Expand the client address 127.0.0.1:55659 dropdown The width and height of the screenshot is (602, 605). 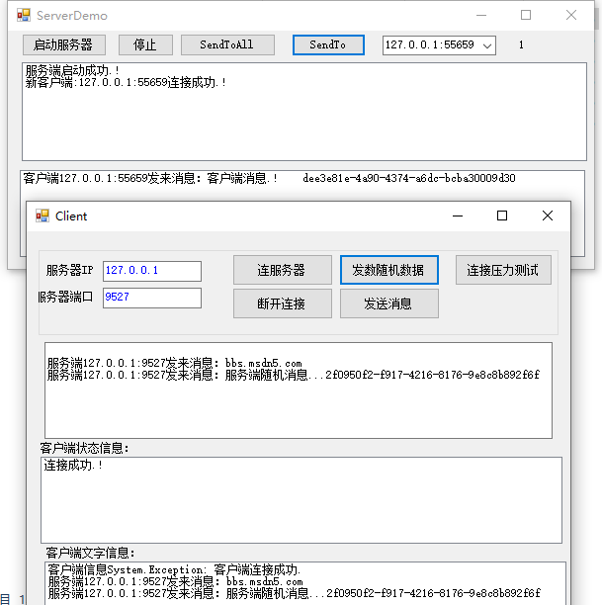(x=486, y=45)
